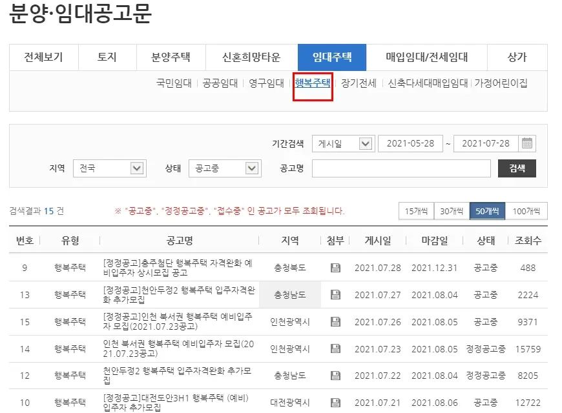The height and width of the screenshot is (413, 562).
Task: Focus the 공고명 search text field
Action: 401,168
